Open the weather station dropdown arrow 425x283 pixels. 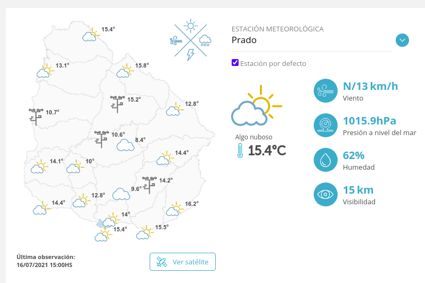click(x=402, y=40)
